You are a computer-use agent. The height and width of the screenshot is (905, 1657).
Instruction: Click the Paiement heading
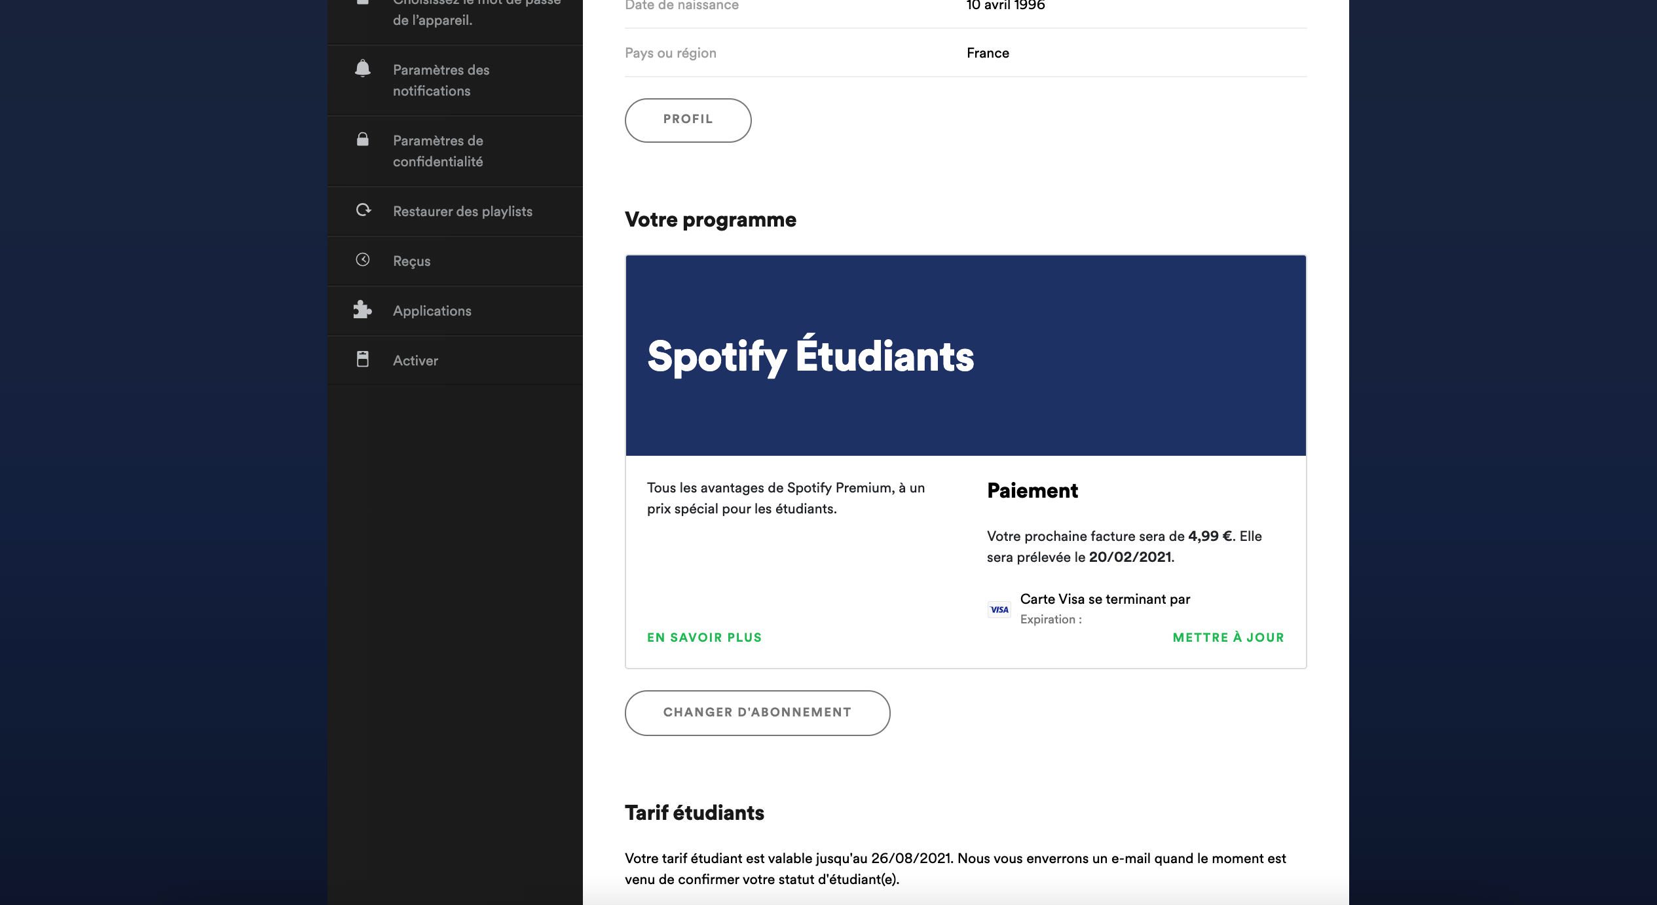pos(1032,490)
